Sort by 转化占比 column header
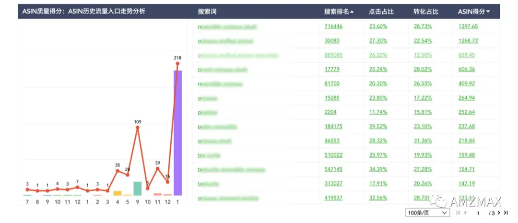Screen dimensions: 518x223 pyautogui.click(x=426, y=12)
